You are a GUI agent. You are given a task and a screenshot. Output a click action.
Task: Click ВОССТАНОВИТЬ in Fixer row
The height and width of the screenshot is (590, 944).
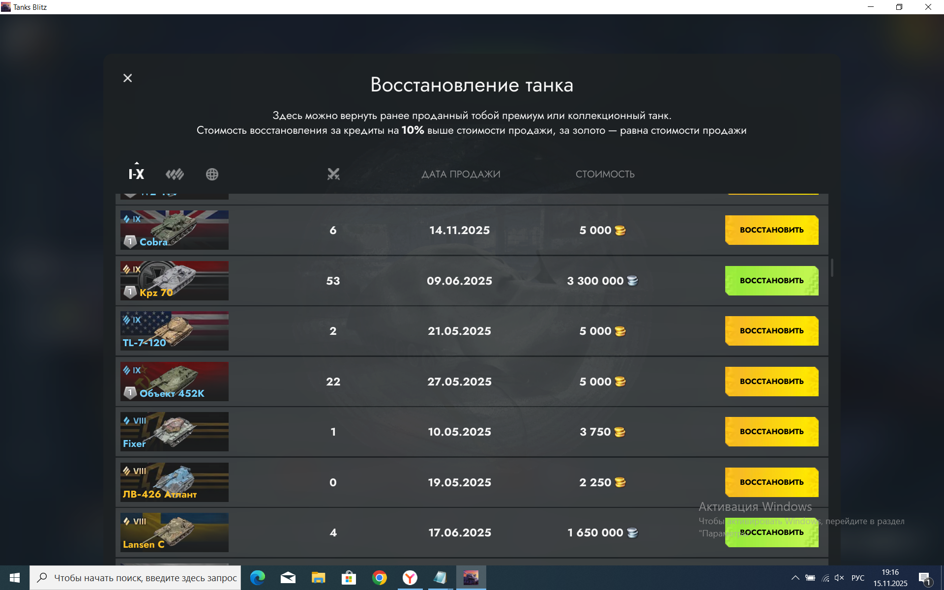coord(771,432)
